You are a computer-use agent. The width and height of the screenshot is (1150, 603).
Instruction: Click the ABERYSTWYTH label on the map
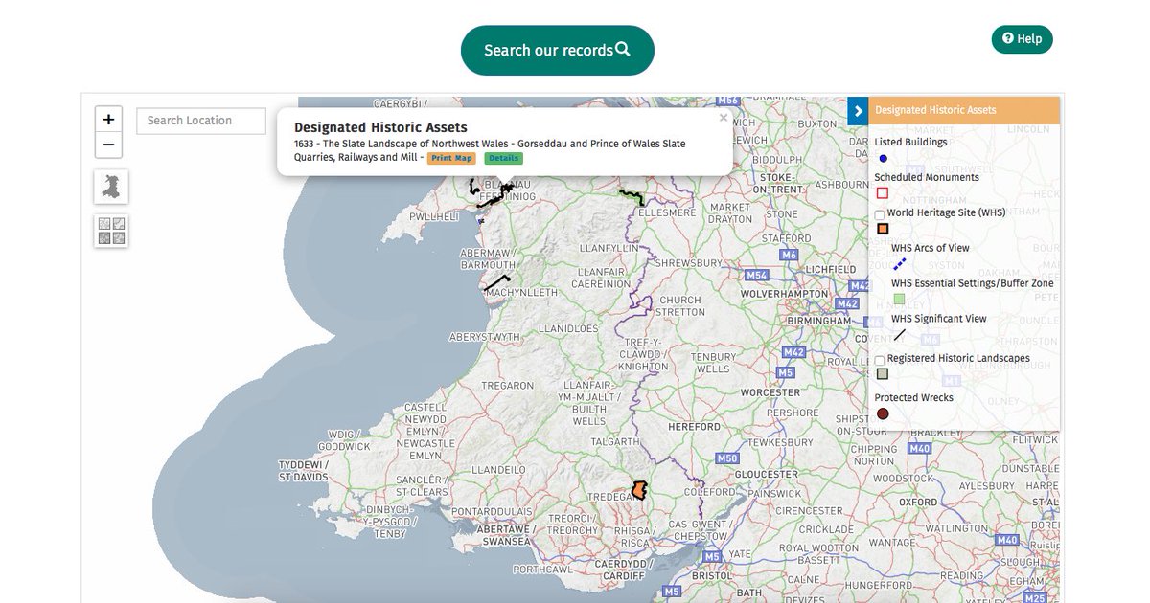[x=487, y=338]
